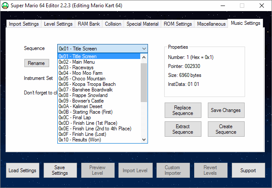Pick 0x04 - Moo Moo Farm
The width and height of the screenshot is (272, 188).
[99, 73]
